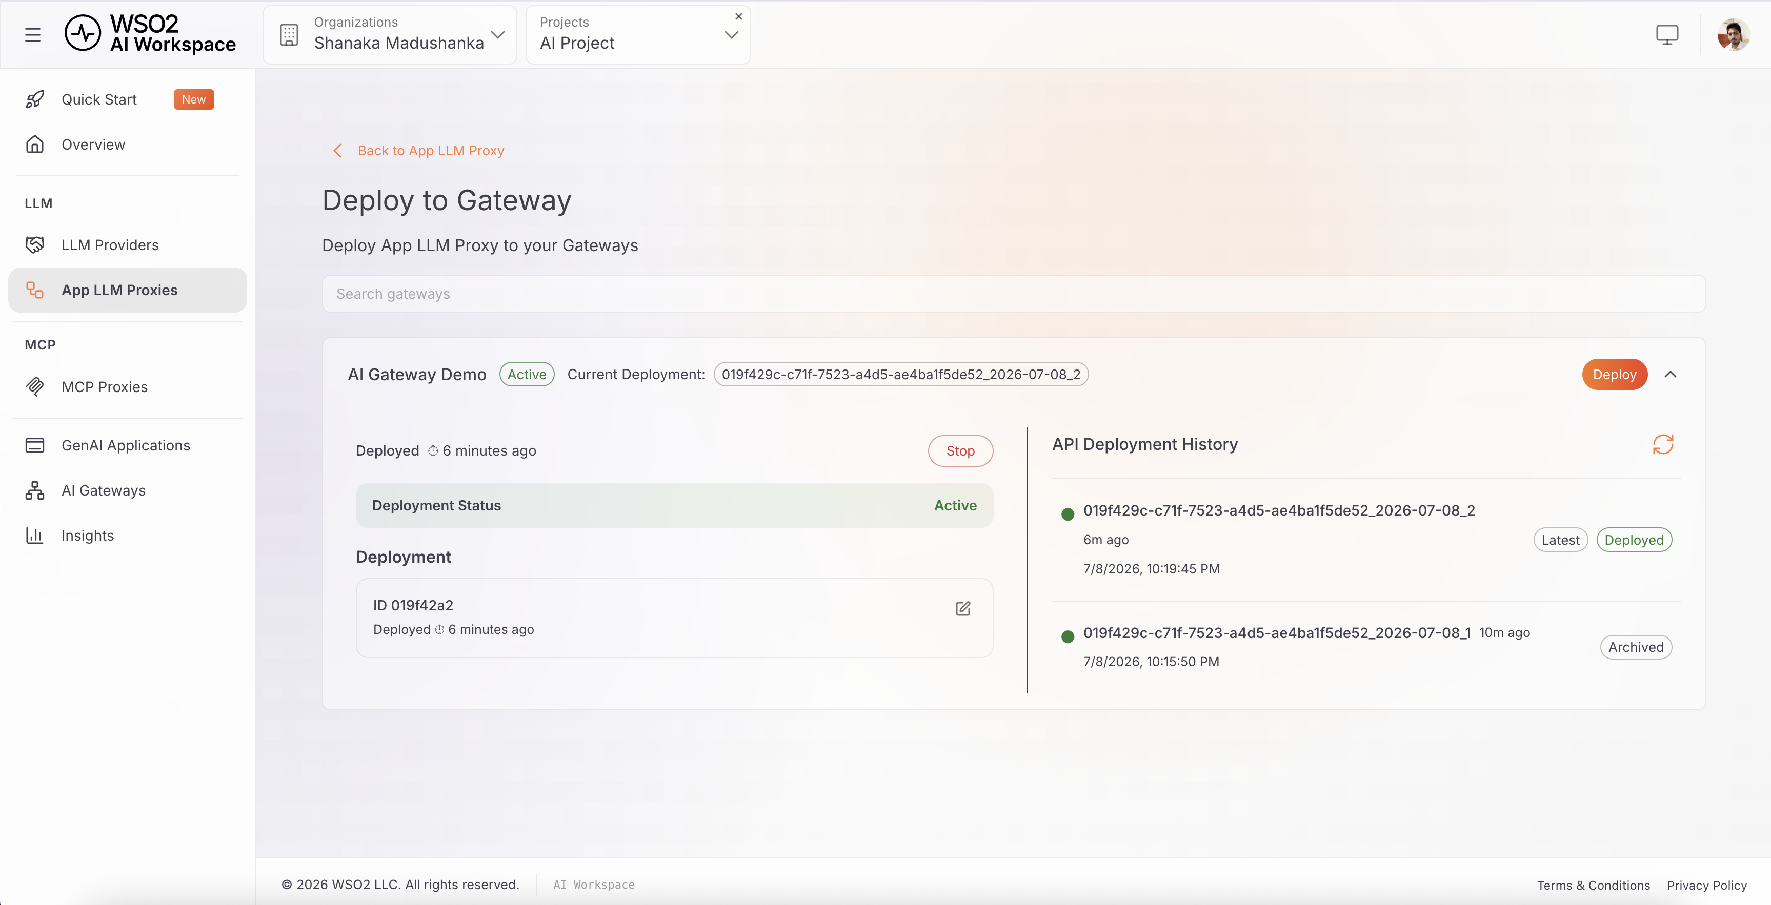Click the WSO2 AI Workspace logo
This screenshot has width=1771, height=905.
[150, 34]
